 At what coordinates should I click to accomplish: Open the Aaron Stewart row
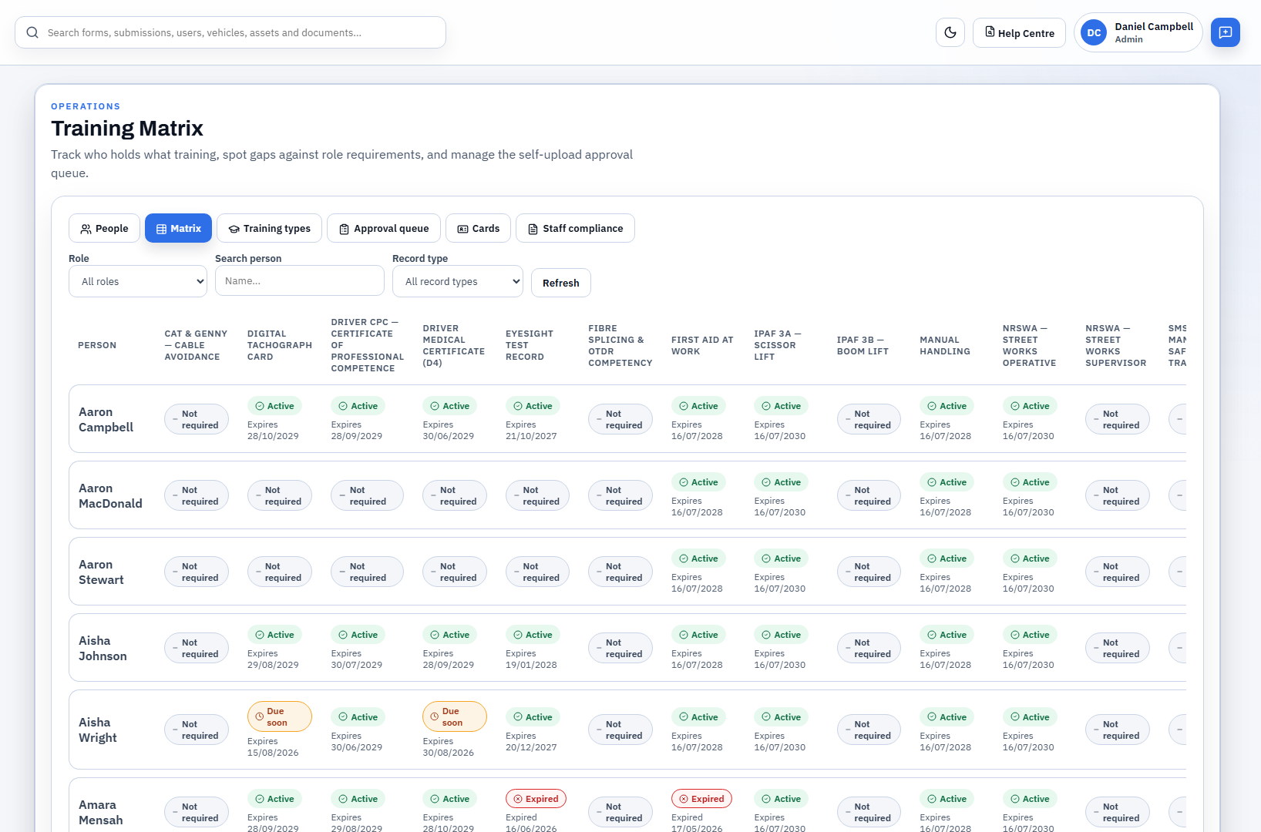click(627, 572)
